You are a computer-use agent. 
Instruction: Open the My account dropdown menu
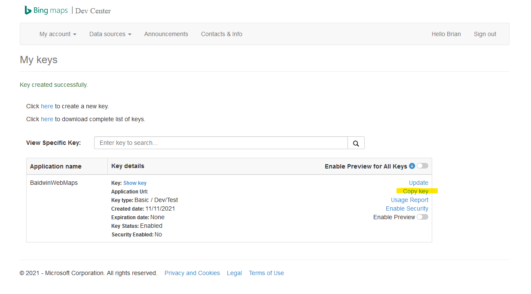point(57,34)
